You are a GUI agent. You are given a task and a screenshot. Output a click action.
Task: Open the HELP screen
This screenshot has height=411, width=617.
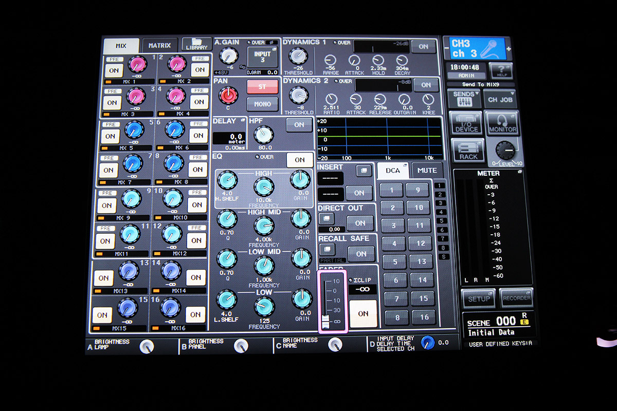click(x=500, y=71)
